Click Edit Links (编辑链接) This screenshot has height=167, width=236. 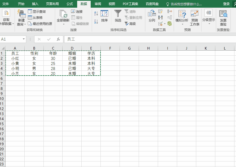tap(80, 24)
